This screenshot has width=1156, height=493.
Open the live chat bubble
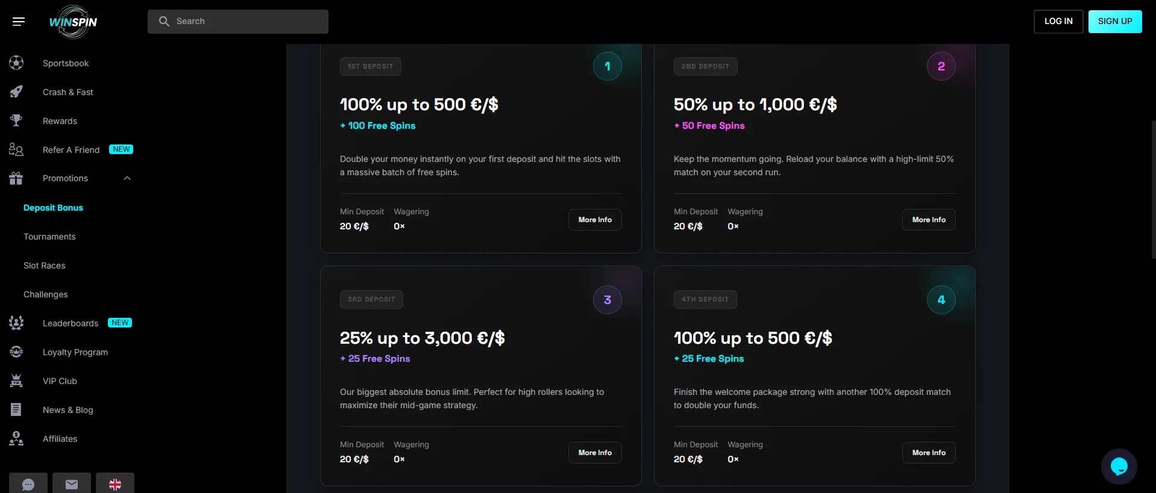pos(1119,467)
